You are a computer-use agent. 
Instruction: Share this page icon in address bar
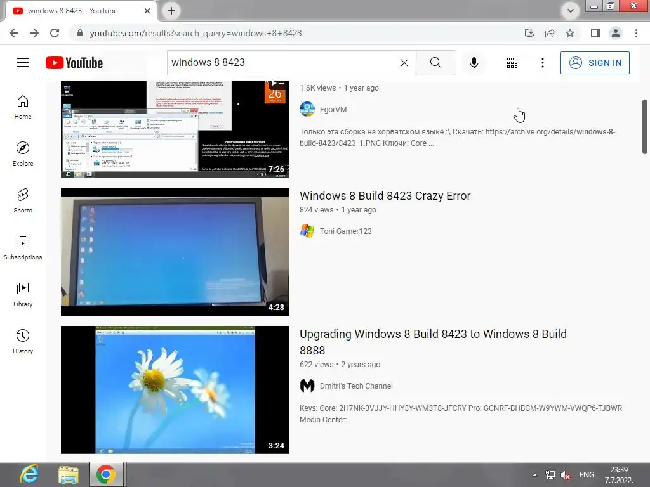tap(550, 33)
